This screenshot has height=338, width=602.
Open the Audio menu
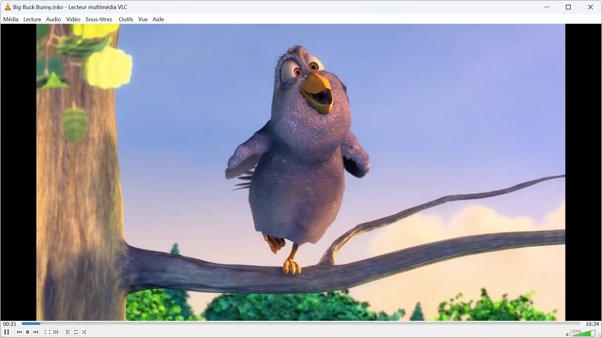tap(54, 19)
